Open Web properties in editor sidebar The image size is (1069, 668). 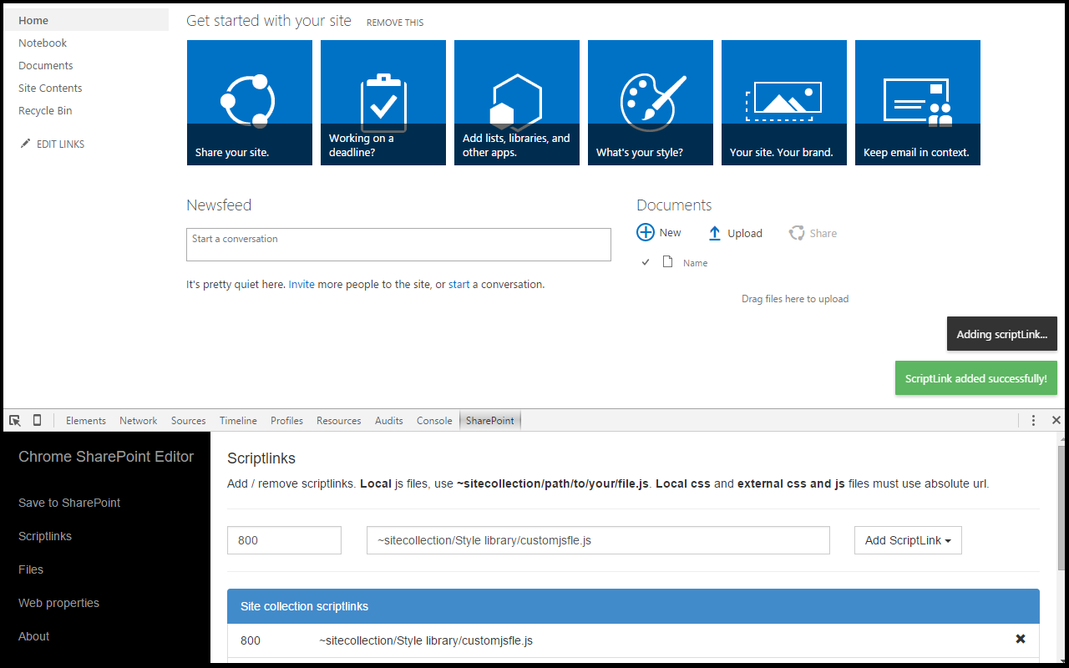tap(58, 603)
